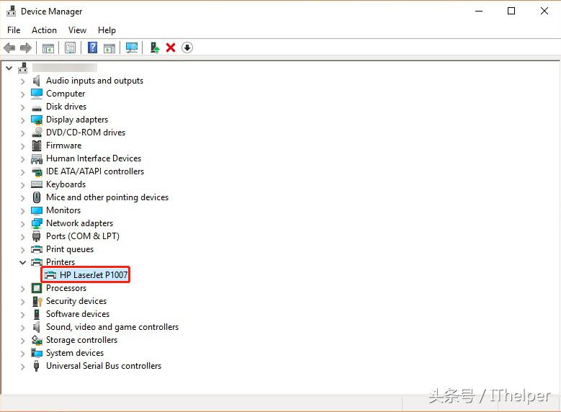This screenshot has height=412, width=561.
Task: Select the Disk drives label
Action: [66, 107]
